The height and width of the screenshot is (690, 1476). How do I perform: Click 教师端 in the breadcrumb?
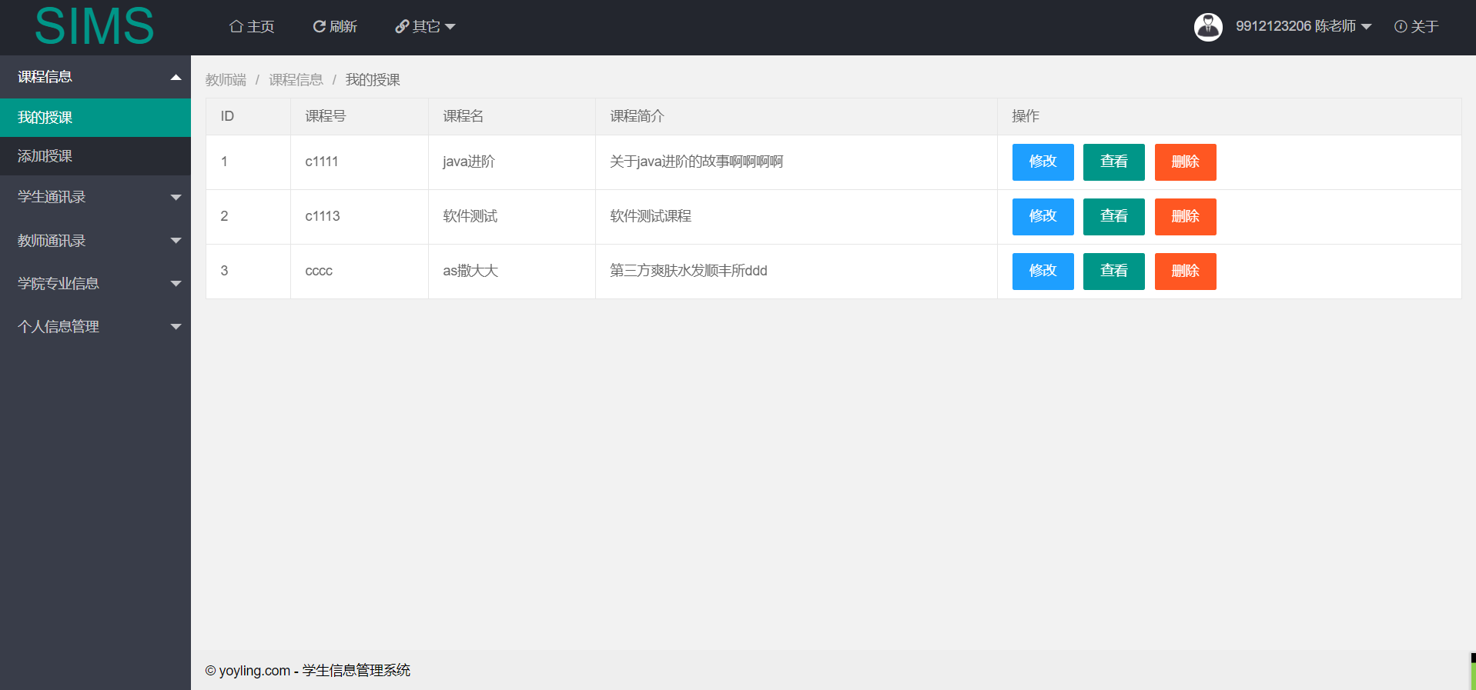click(226, 80)
